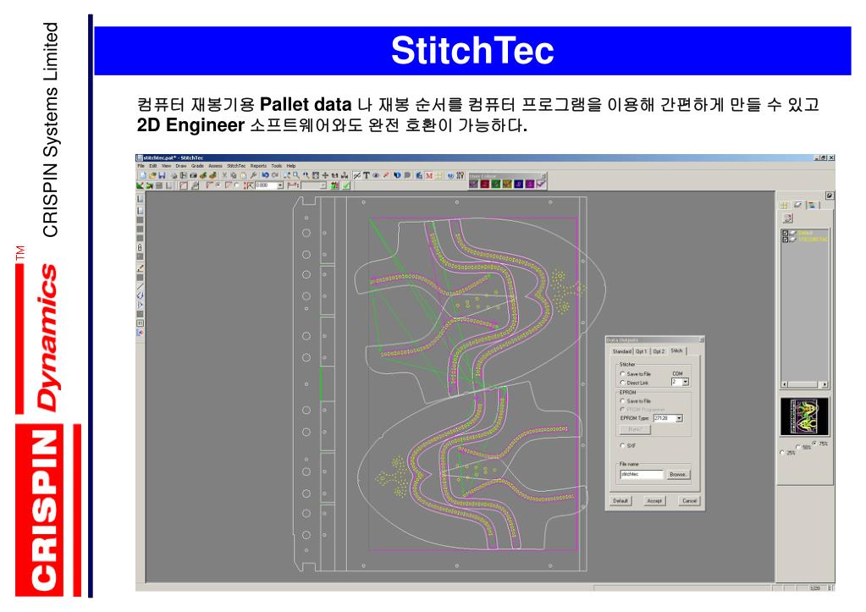Select the 'Direct Link' radio button

[622, 383]
